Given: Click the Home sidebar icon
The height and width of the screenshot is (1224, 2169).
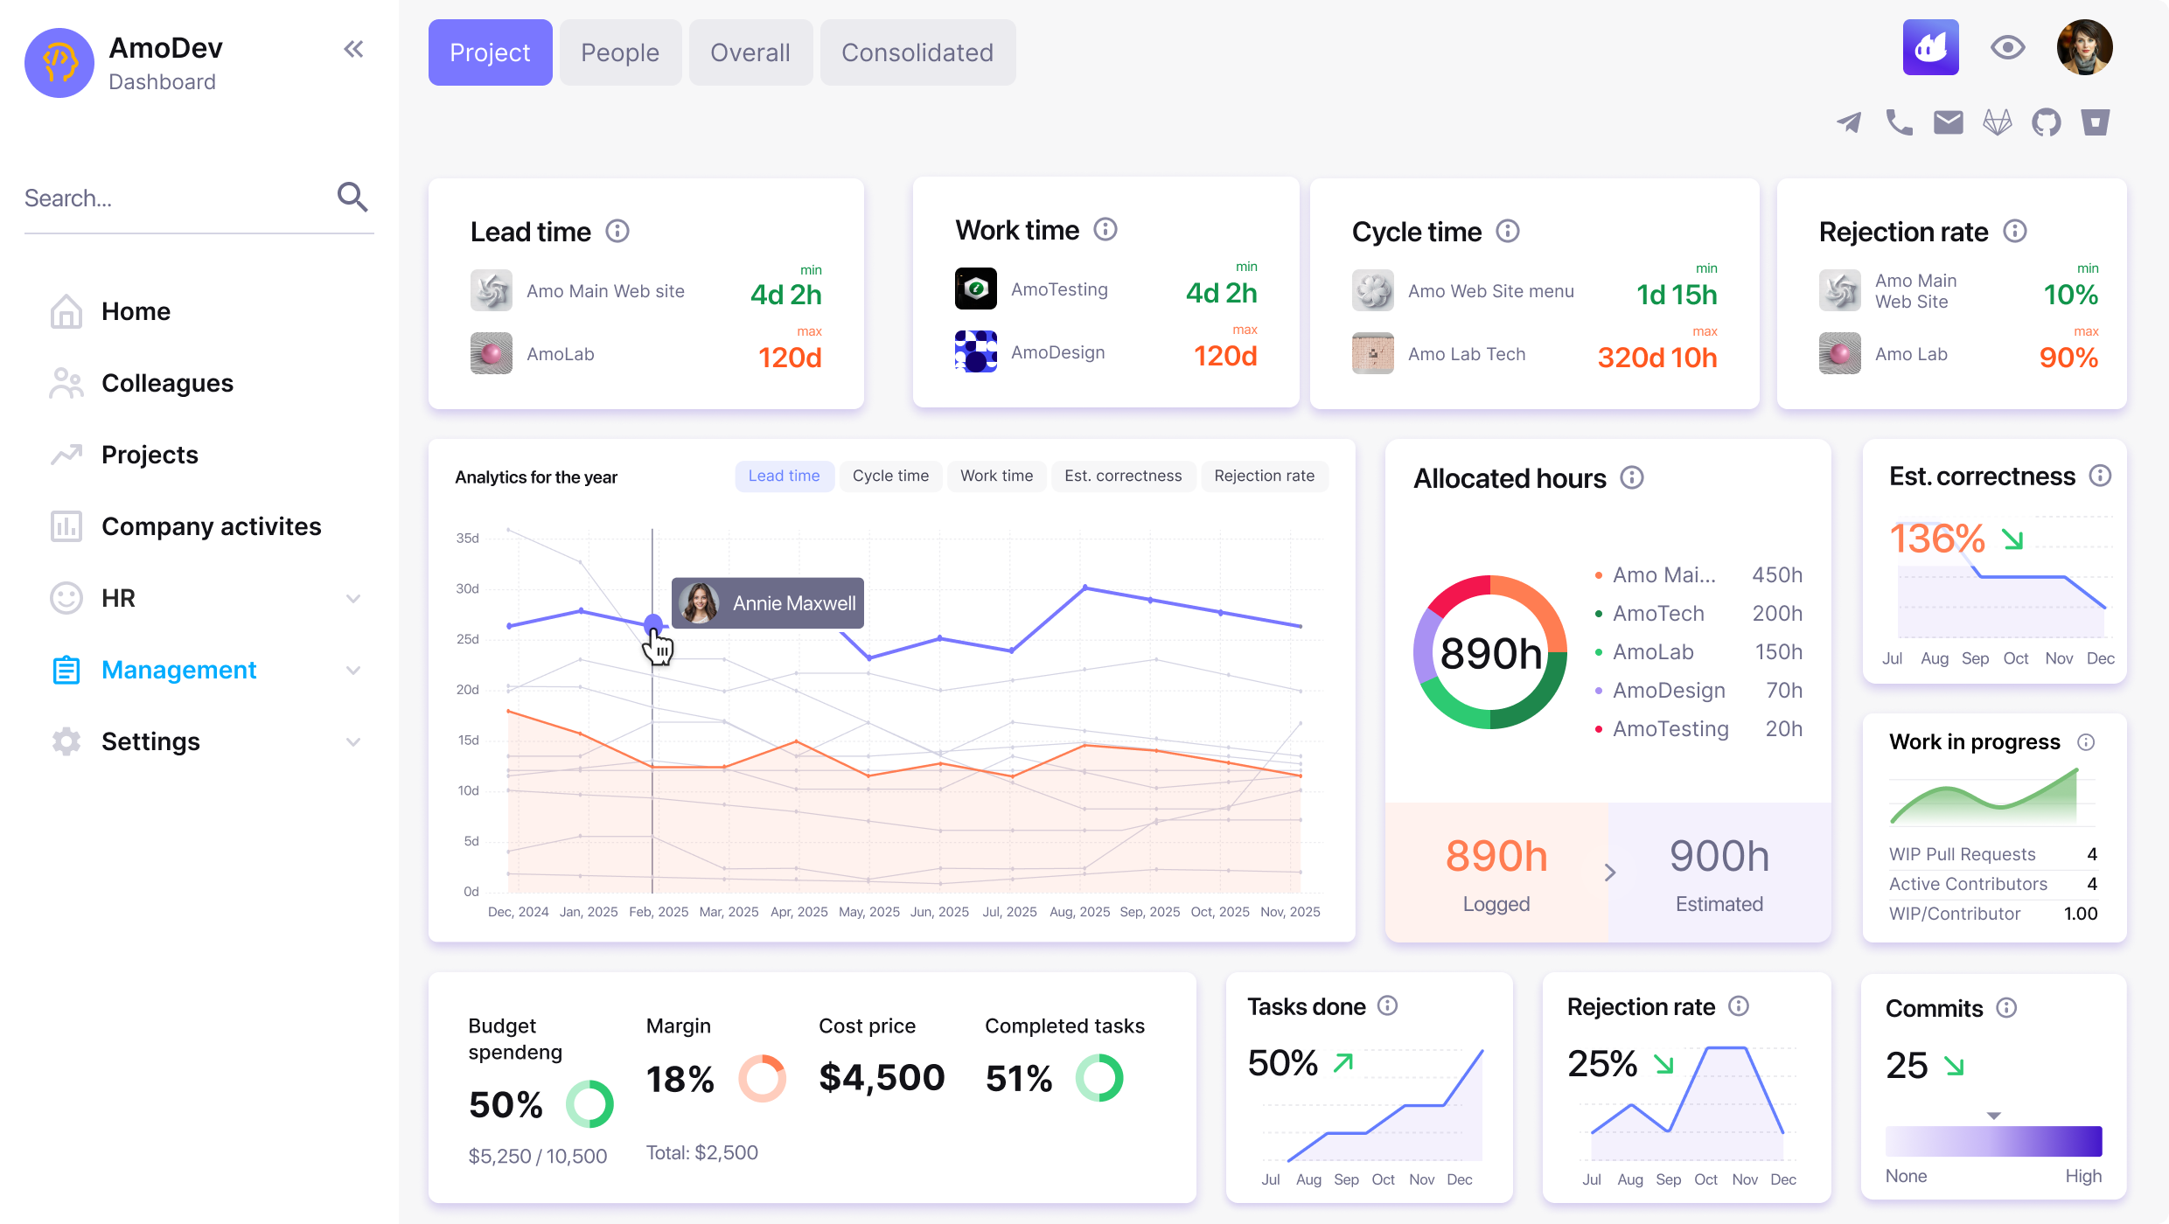Looking at the screenshot, I should click(x=66, y=311).
